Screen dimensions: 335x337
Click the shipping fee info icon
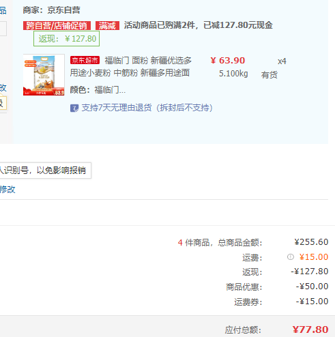click(291, 257)
